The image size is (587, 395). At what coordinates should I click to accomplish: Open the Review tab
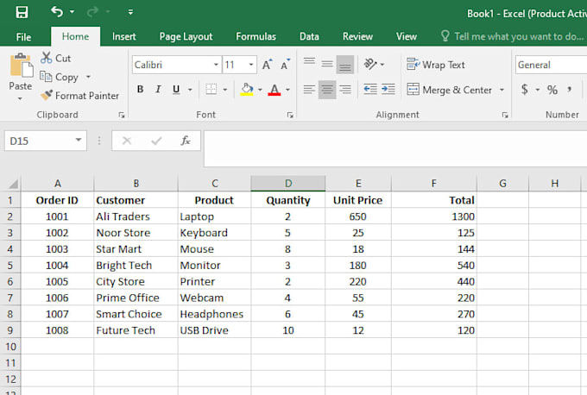(357, 37)
